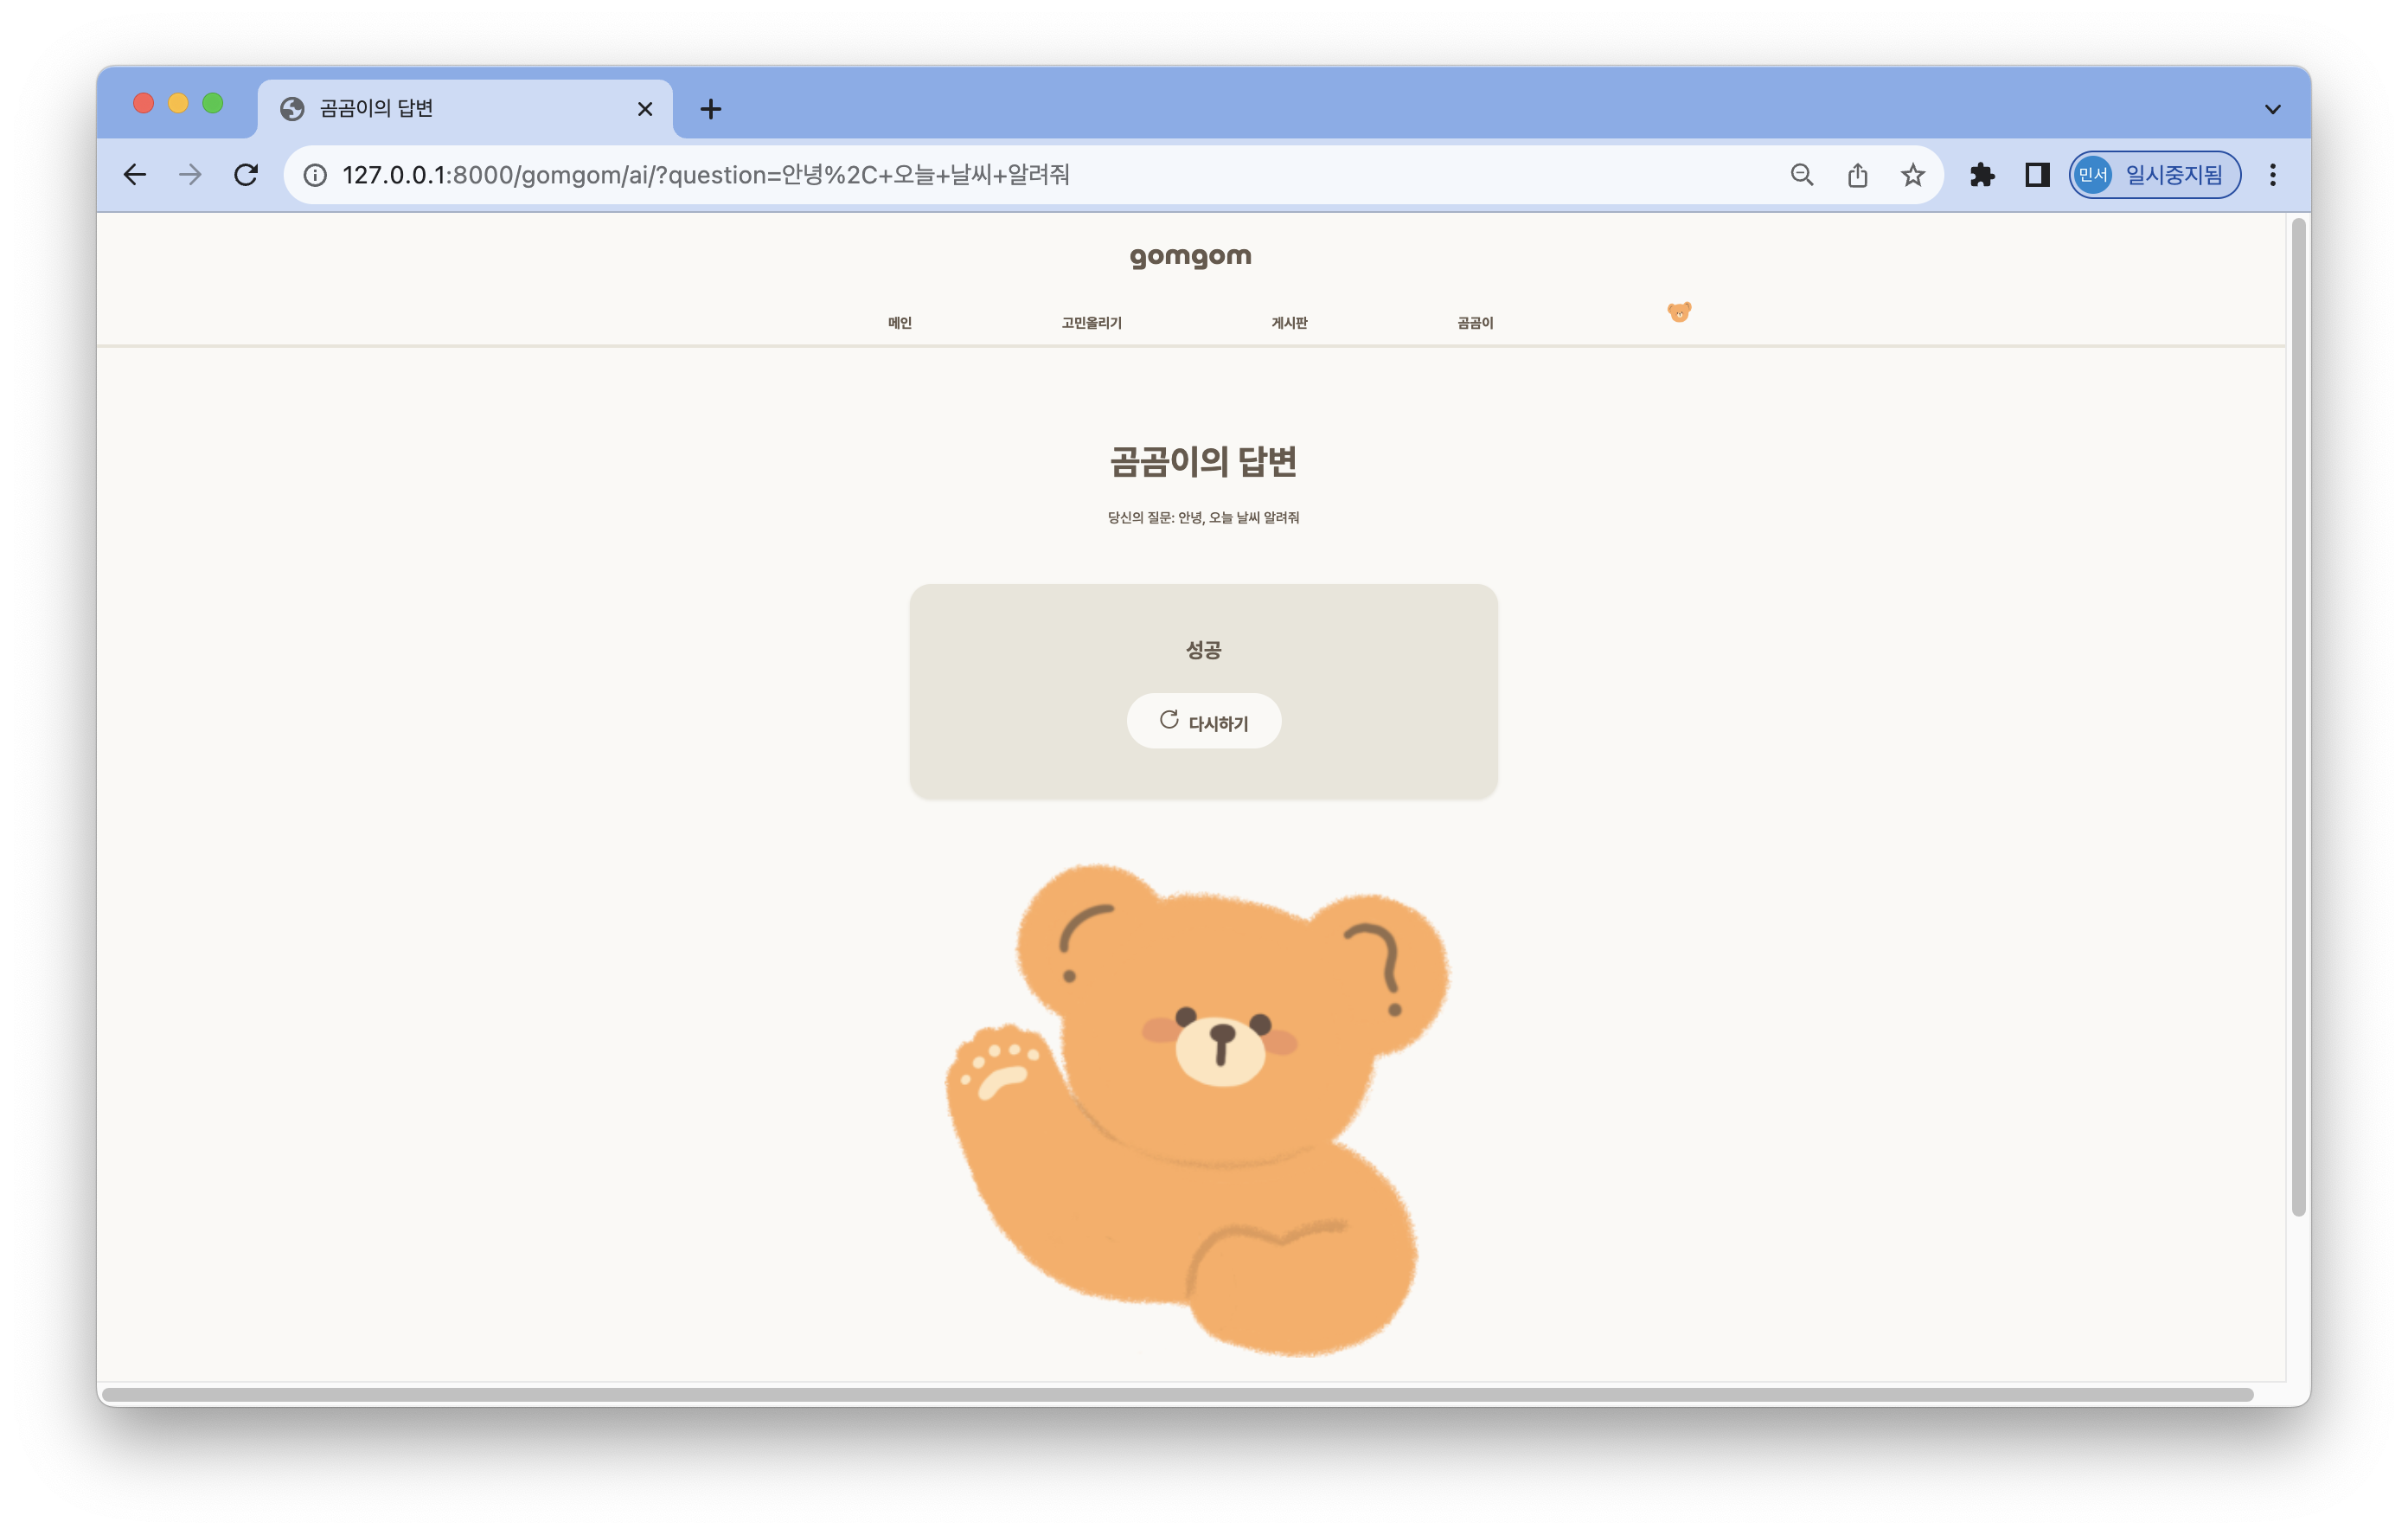Image resolution: width=2408 pixels, height=1535 pixels.
Task: Open the Extensions puzzle icon
Action: [x=1981, y=175]
